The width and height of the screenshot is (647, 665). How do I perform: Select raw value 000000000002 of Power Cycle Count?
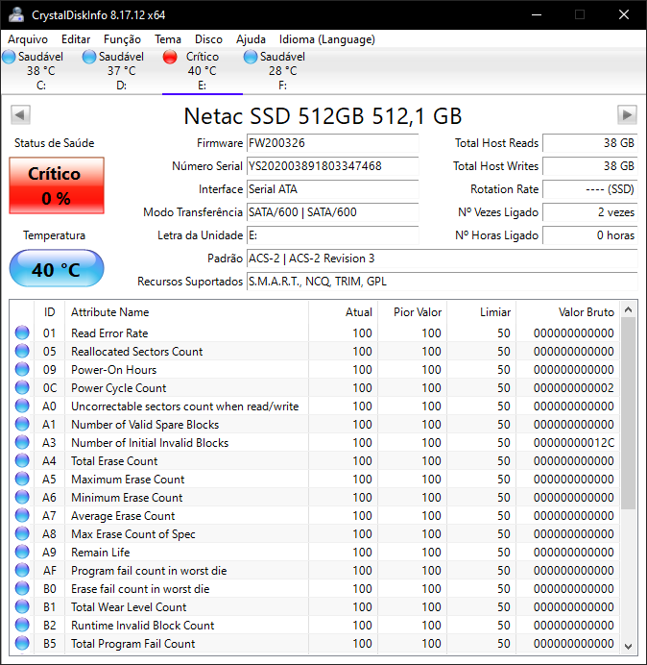coord(574,388)
